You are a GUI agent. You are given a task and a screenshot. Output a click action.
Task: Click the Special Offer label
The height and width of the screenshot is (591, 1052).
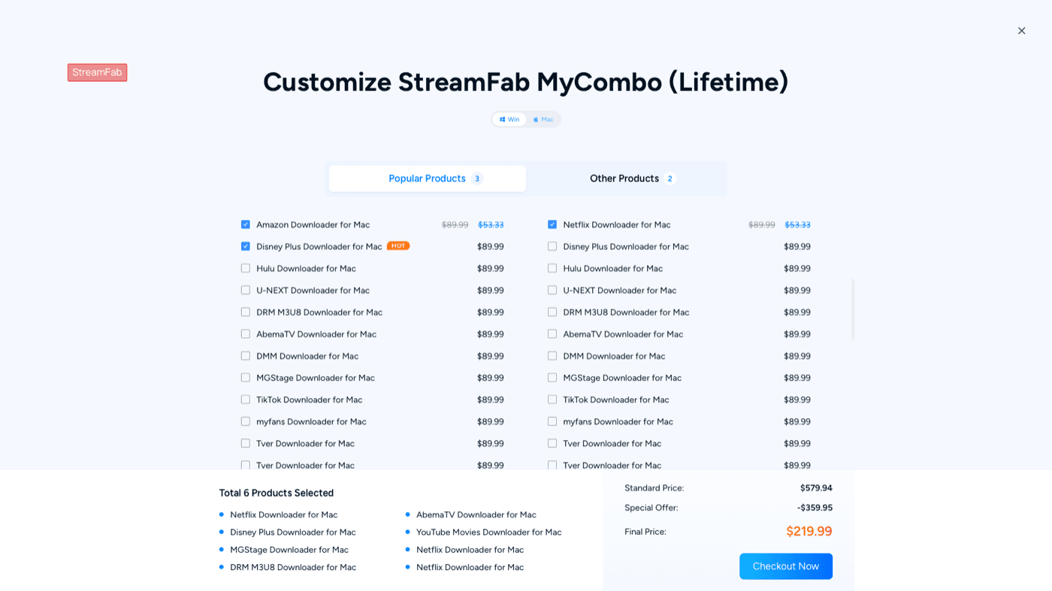pos(651,508)
